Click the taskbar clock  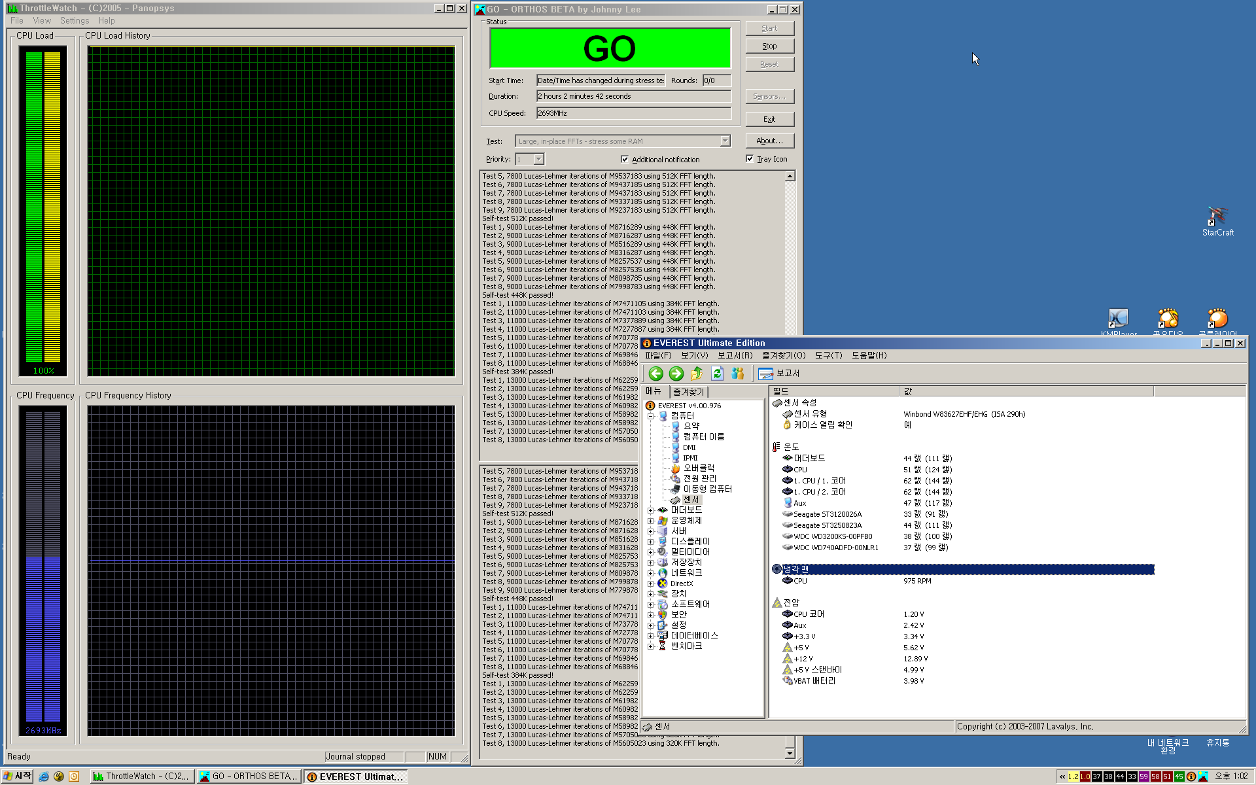coord(1231,776)
